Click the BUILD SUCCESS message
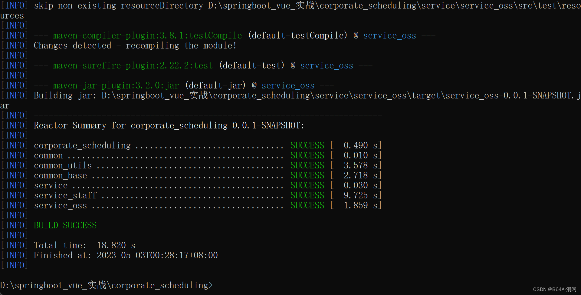This screenshot has width=581, height=295. tap(65, 225)
